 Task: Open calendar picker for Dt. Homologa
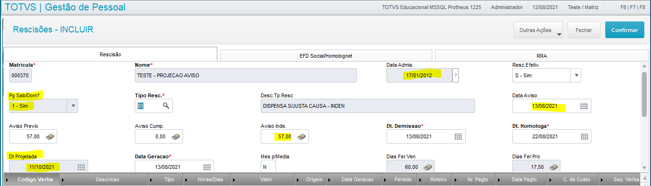click(584, 137)
